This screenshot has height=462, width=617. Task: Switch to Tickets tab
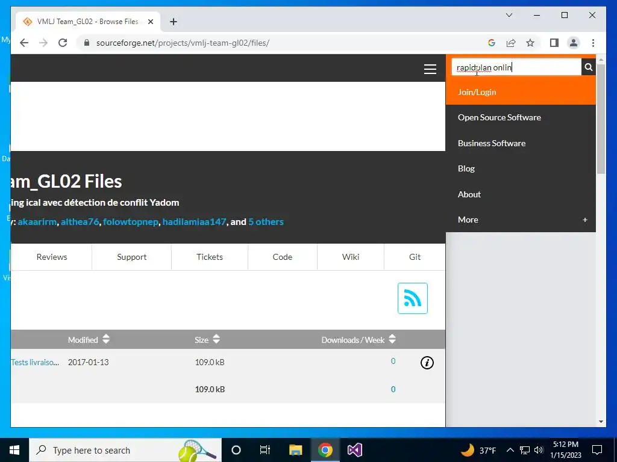pos(209,257)
